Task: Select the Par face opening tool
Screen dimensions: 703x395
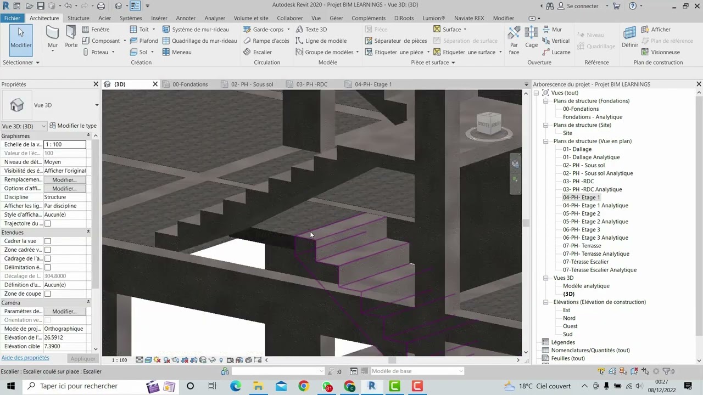Action: pos(514,39)
